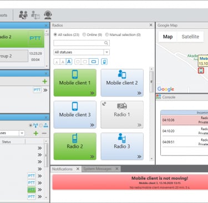Click the user-radio icon on Radio 3 tile
Image resolution: width=208 pixels, height=203 pixels.
pos(122,138)
